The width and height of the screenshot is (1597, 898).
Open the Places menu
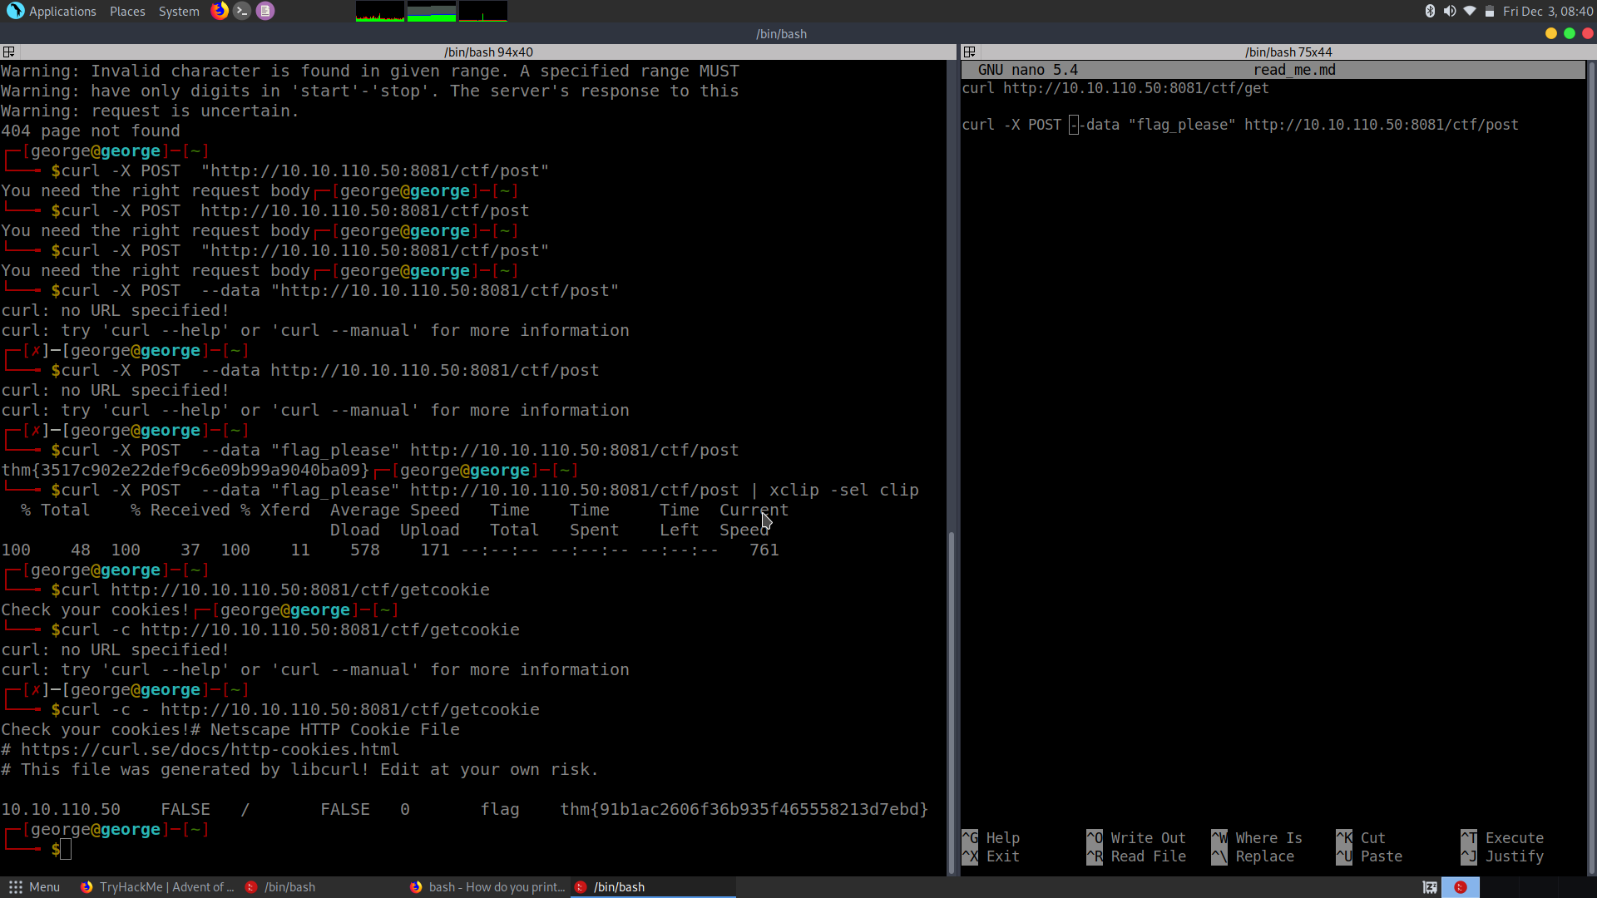[x=127, y=11]
